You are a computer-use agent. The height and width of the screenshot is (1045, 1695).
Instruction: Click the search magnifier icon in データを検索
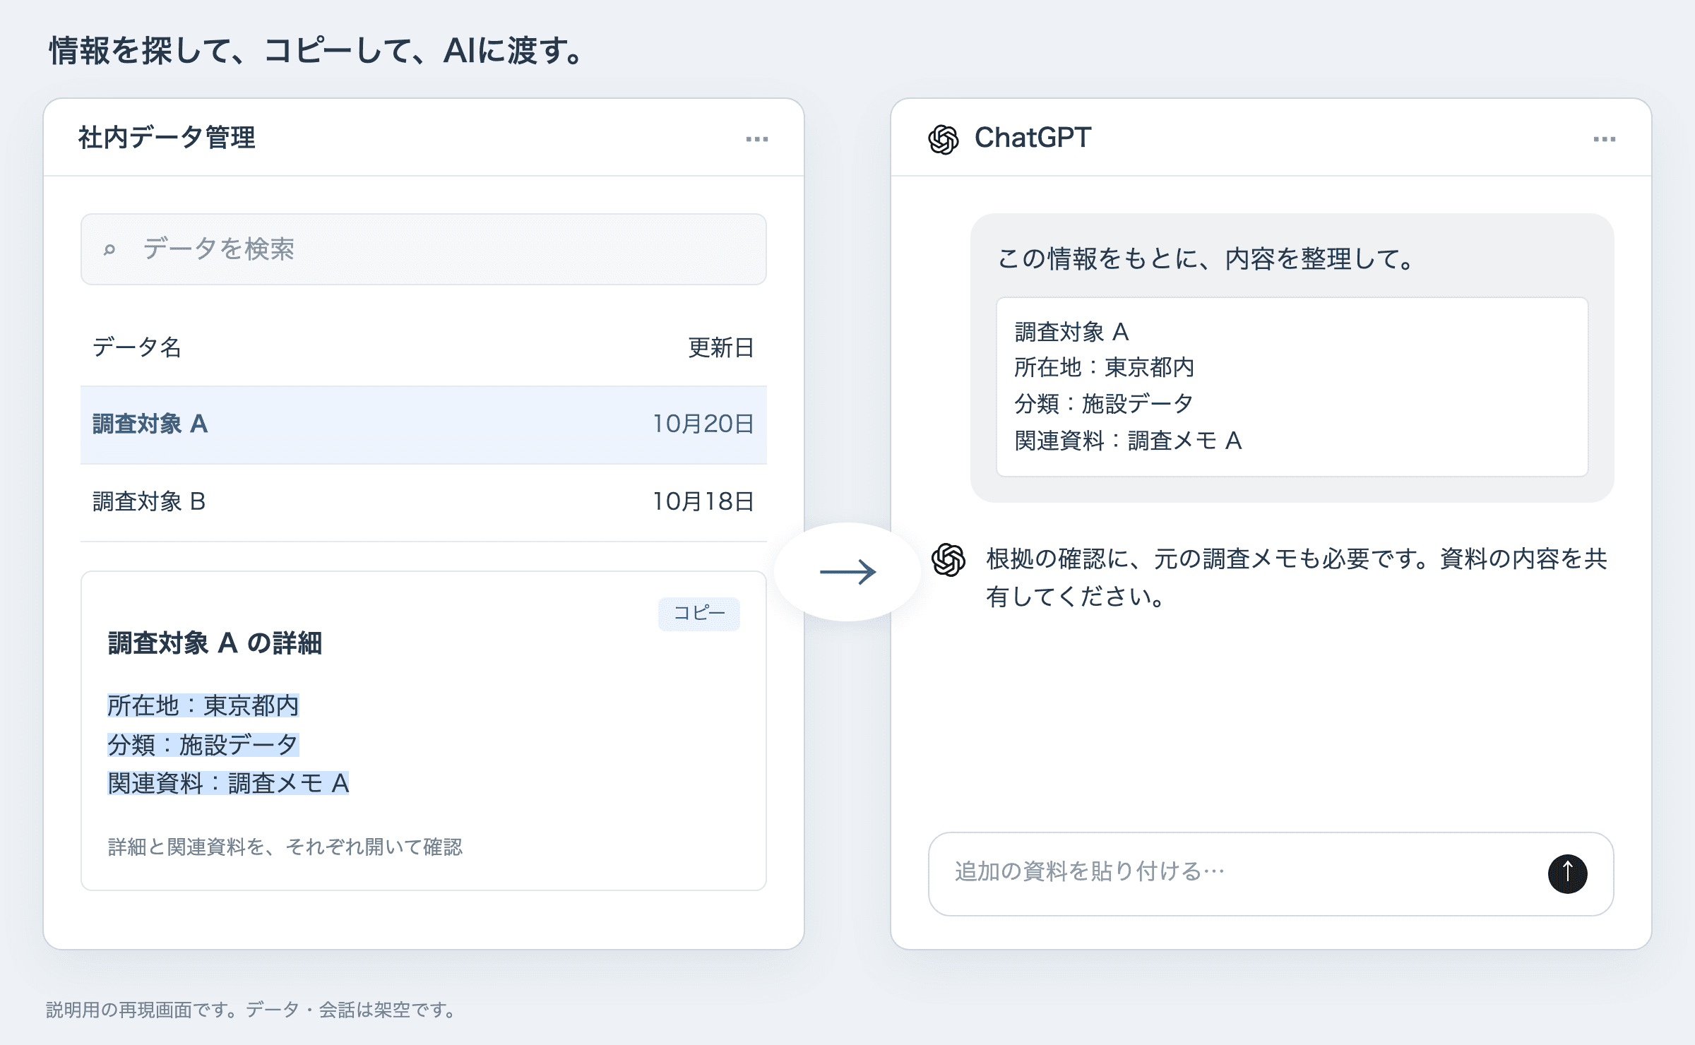tap(109, 249)
